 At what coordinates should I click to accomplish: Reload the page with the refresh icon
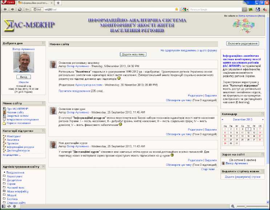pos(20,9)
